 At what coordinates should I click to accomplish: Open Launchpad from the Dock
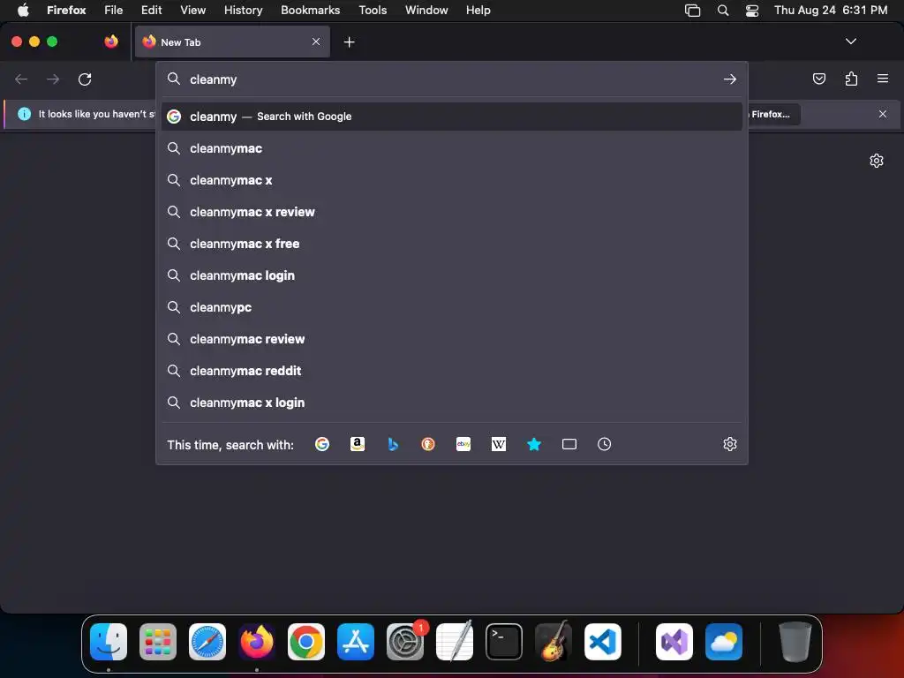[x=158, y=642]
